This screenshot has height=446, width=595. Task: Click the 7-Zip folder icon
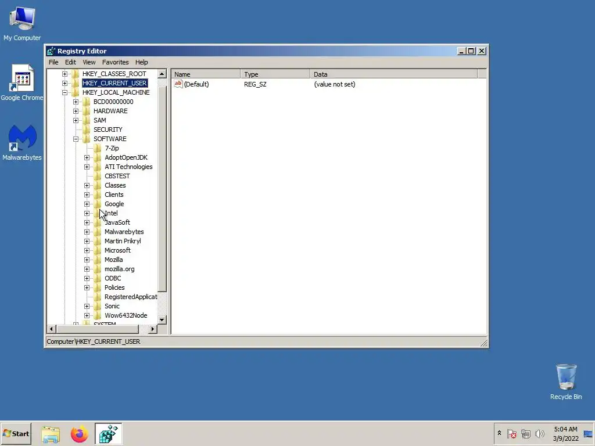point(98,148)
